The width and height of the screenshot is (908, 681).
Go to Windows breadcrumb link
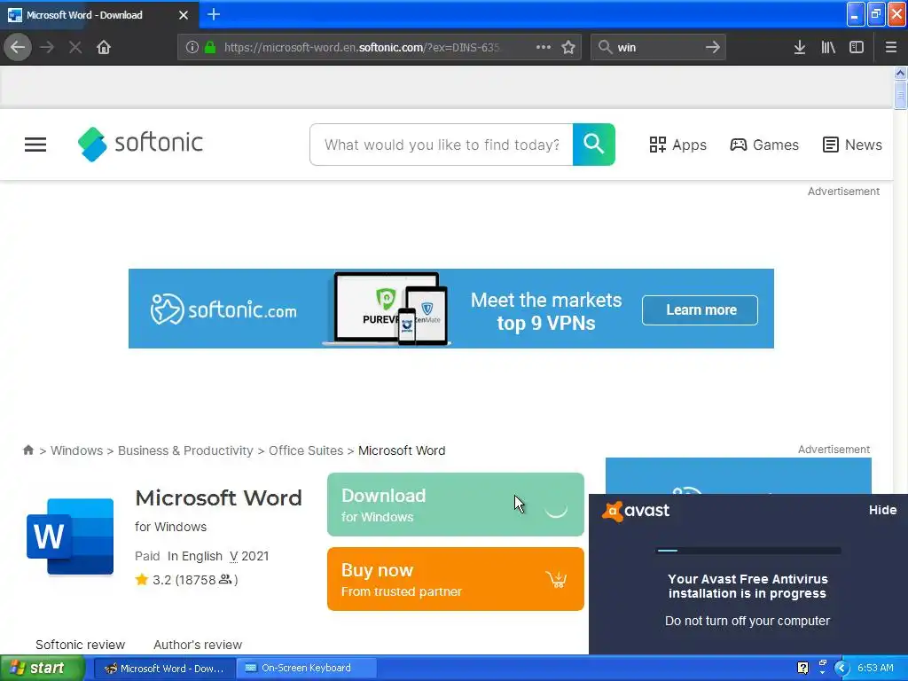click(76, 450)
